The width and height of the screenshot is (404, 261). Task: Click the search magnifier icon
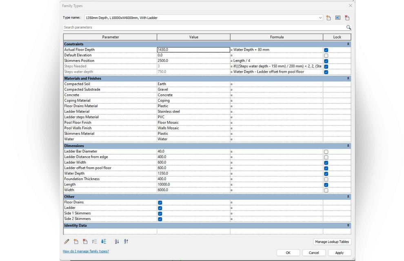click(349, 27)
